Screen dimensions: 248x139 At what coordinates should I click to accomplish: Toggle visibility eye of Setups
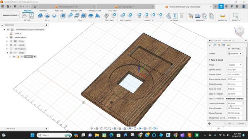pyautogui.click(x=11, y=53)
